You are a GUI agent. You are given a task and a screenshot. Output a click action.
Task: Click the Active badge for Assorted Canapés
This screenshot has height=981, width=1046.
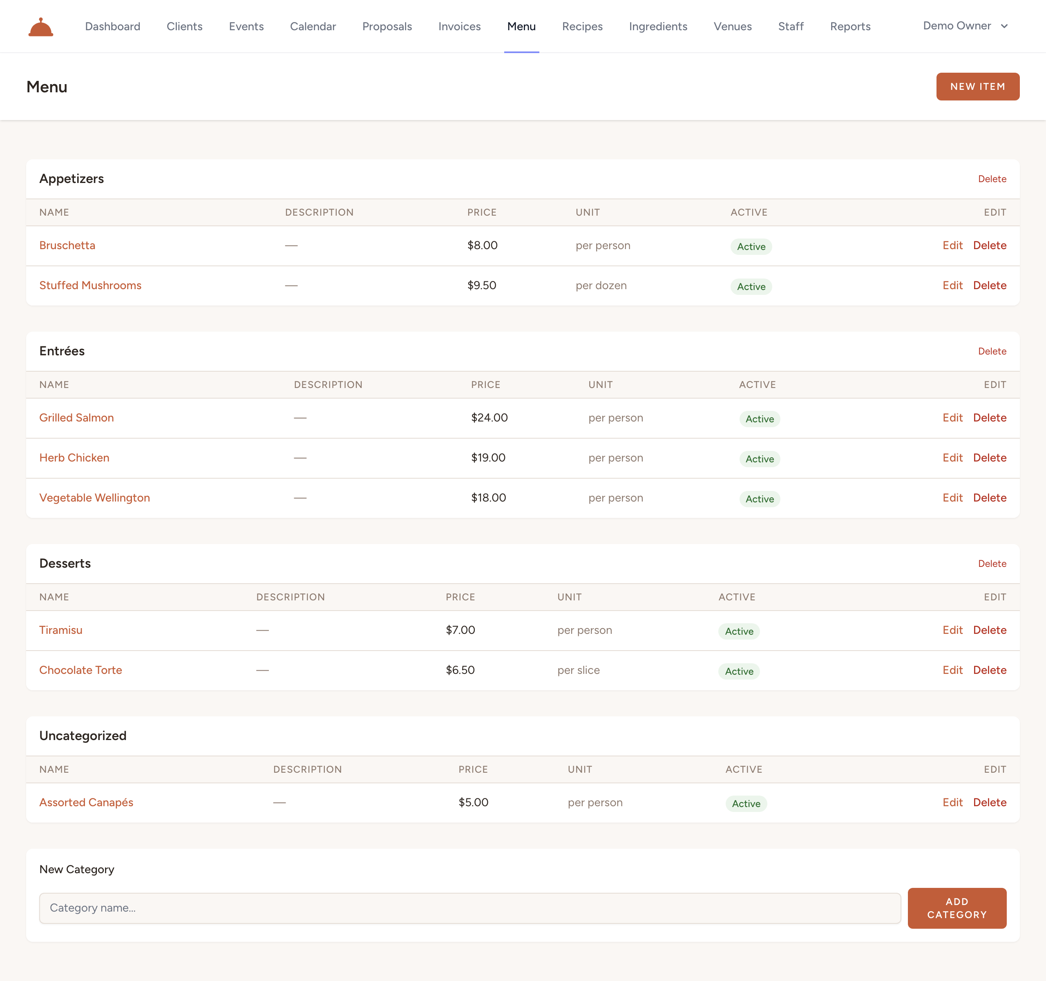746,804
